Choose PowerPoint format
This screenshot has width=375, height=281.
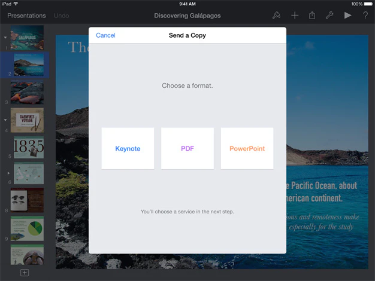[247, 148]
